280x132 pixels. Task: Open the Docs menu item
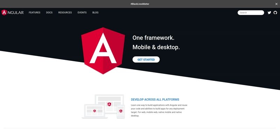(49, 13)
